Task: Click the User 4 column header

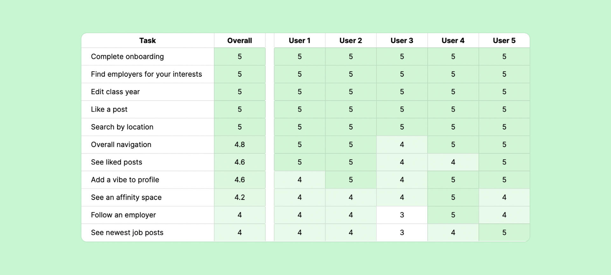Action: [453, 41]
